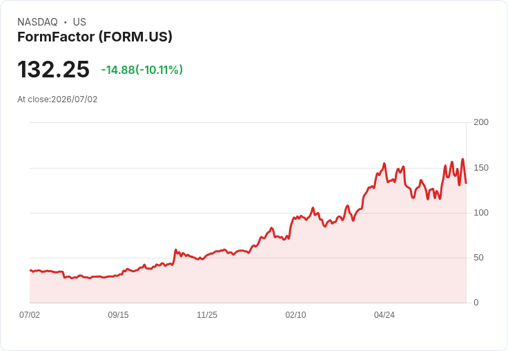
Task: Click the At close:2026/07/02 timestamp
Action: [57, 99]
